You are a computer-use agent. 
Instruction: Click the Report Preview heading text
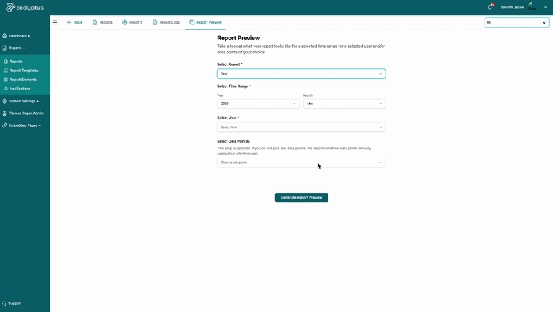tap(238, 38)
